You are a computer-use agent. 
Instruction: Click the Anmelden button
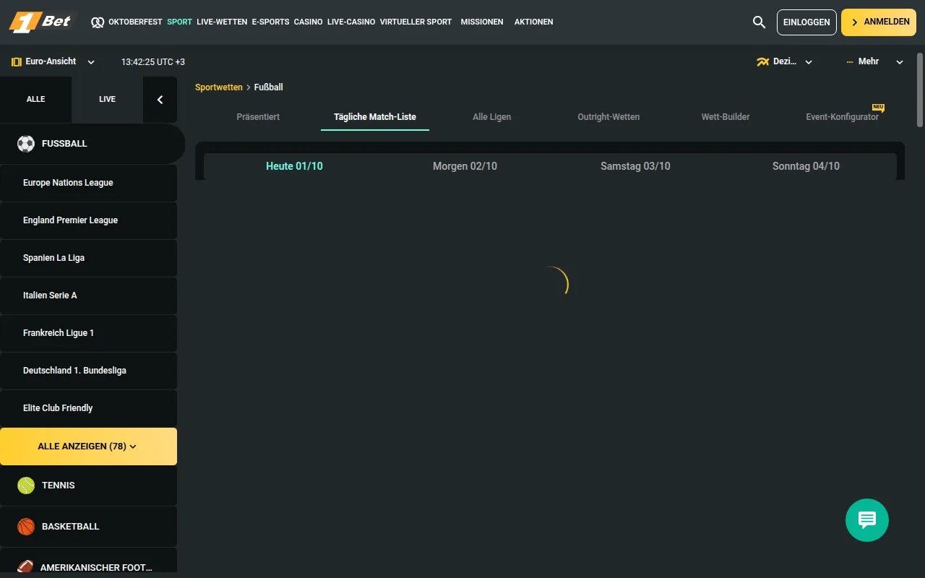[x=879, y=22]
